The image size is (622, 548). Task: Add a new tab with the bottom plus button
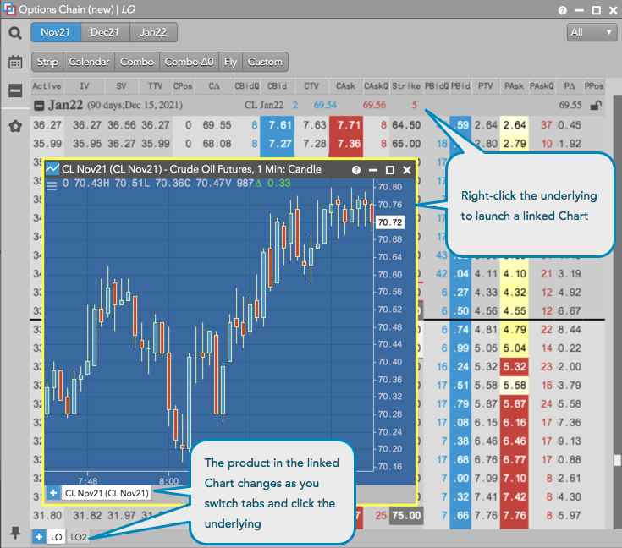pyautogui.click(x=39, y=537)
